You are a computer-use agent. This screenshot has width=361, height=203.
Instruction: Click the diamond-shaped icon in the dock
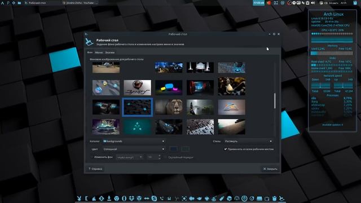click(102, 198)
